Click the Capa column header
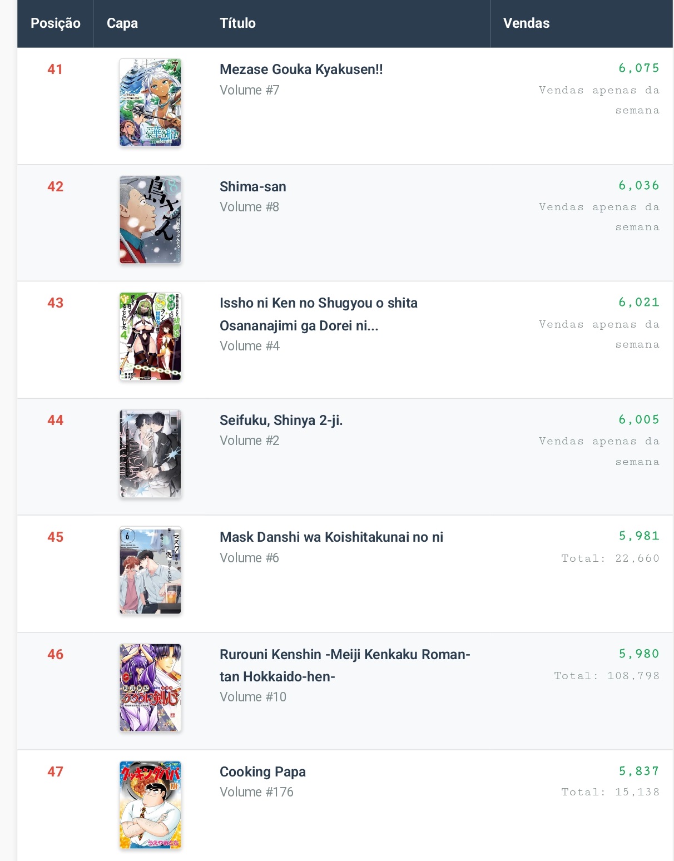 click(x=122, y=23)
